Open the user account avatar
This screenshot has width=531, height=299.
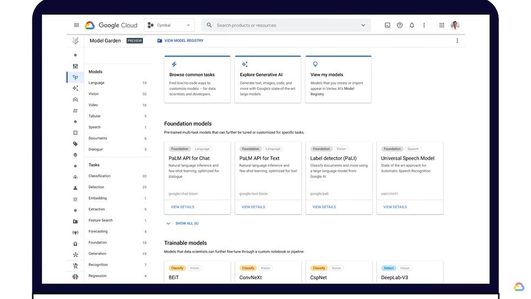coord(455,25)
